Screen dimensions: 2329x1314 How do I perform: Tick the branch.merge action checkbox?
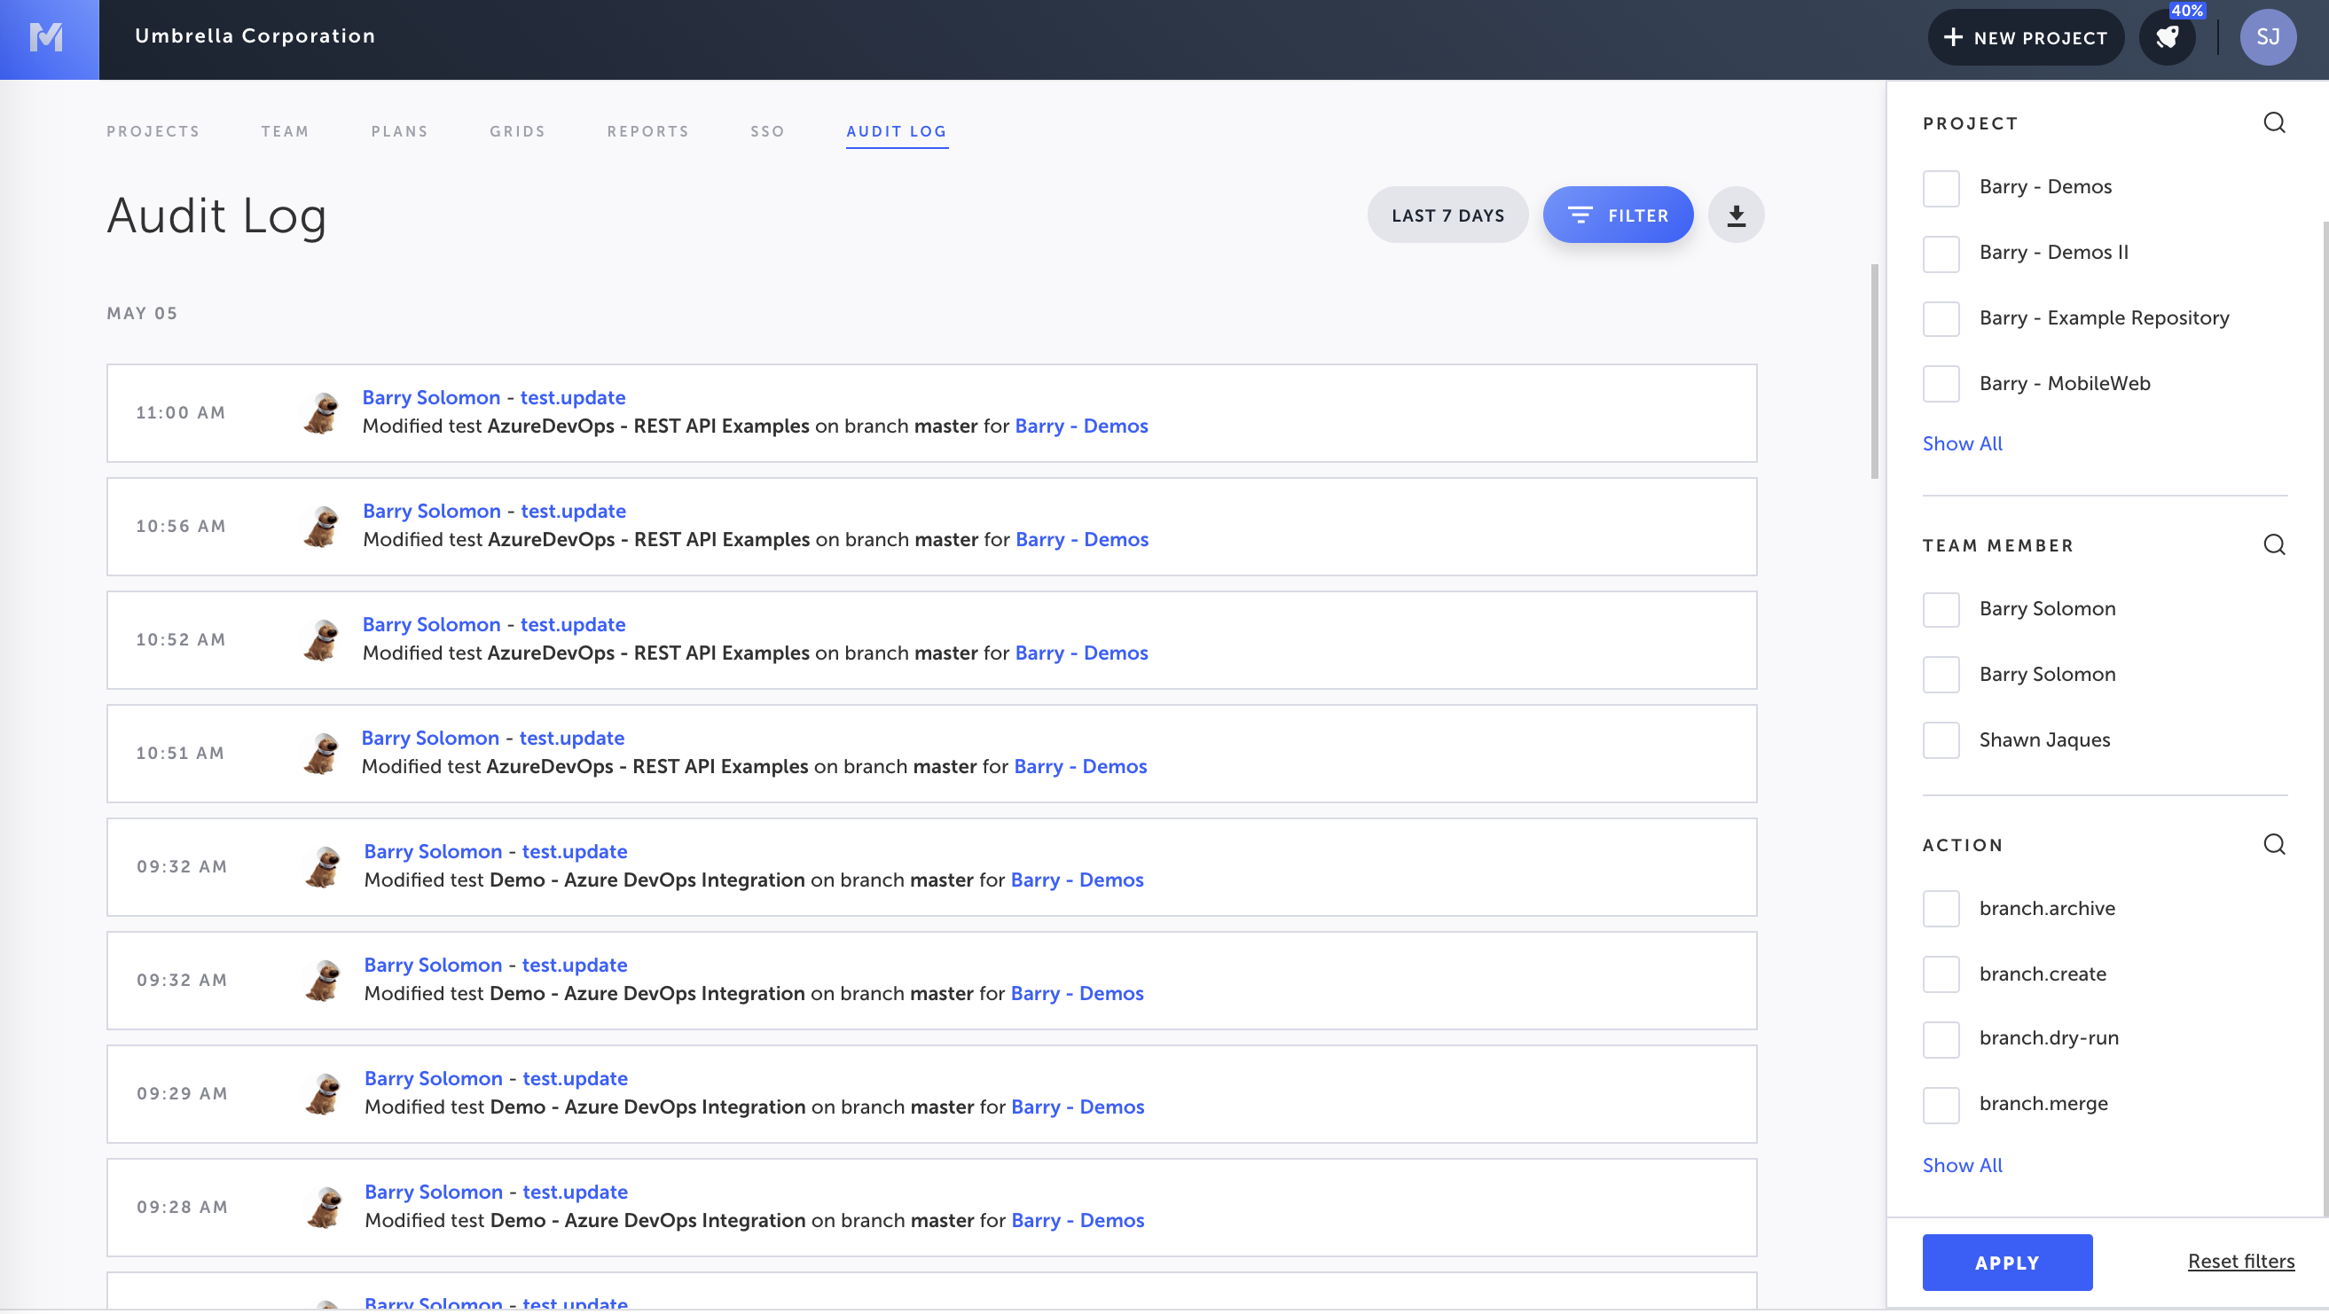(x=1941, y=1105)
